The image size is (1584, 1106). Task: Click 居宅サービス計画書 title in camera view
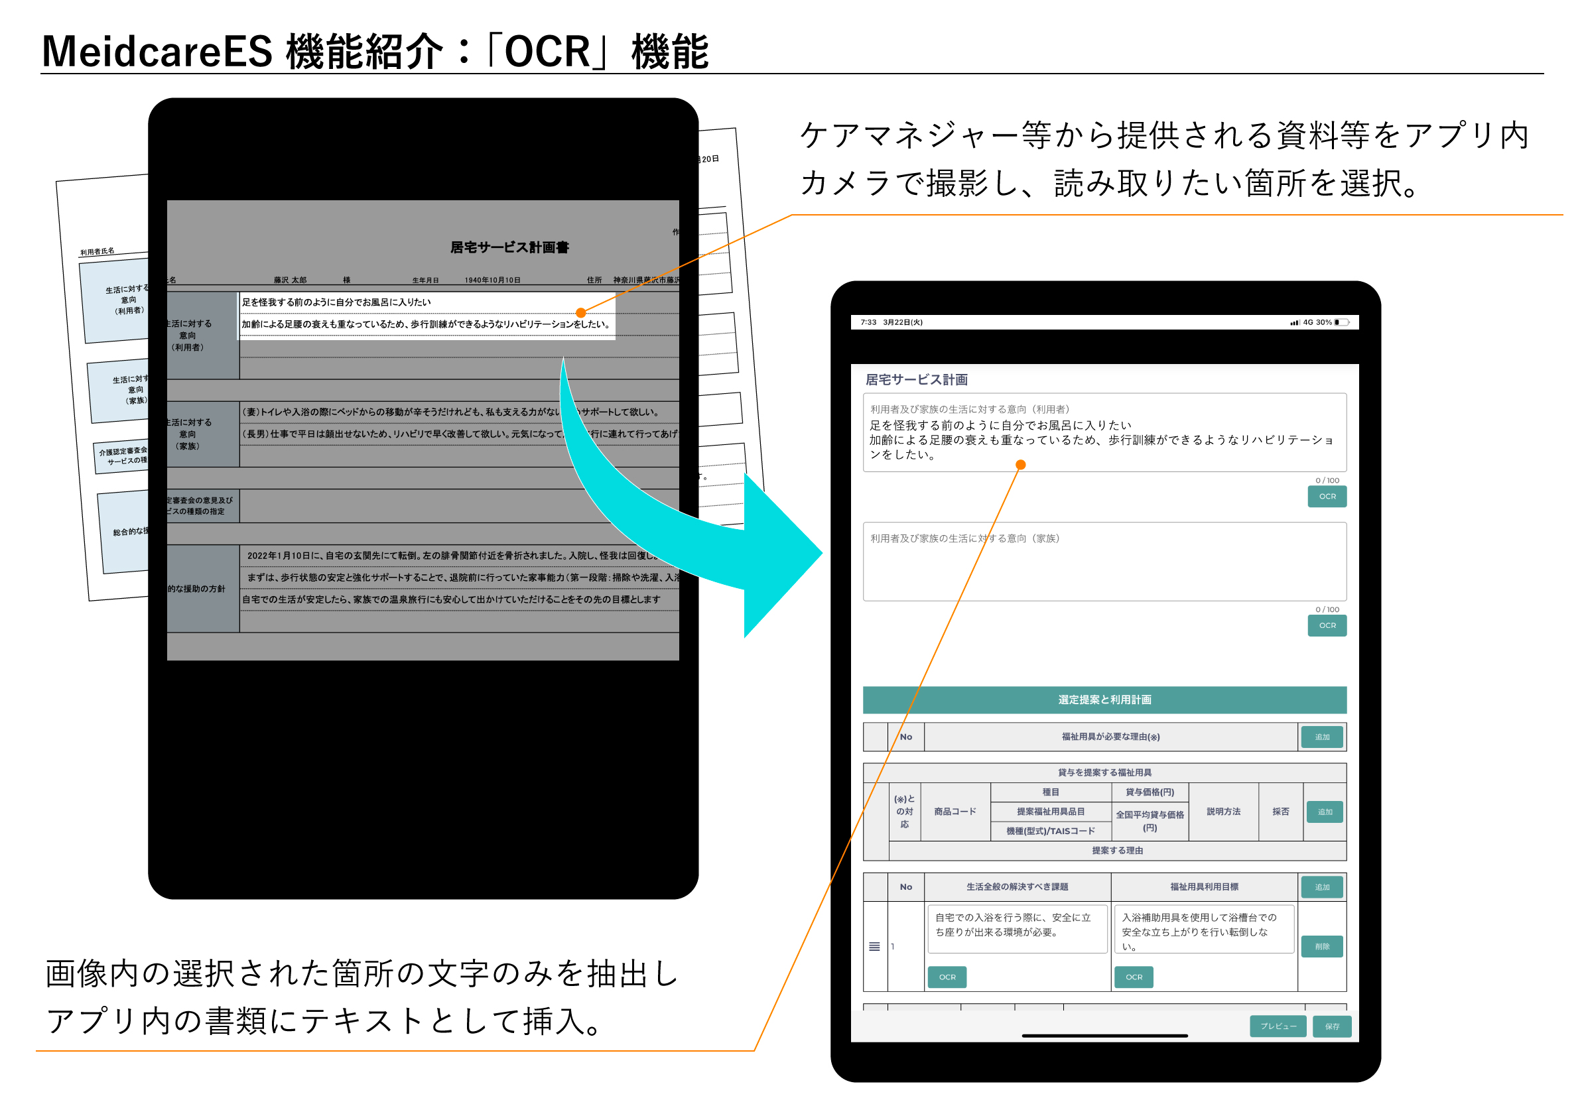point(509,247)
